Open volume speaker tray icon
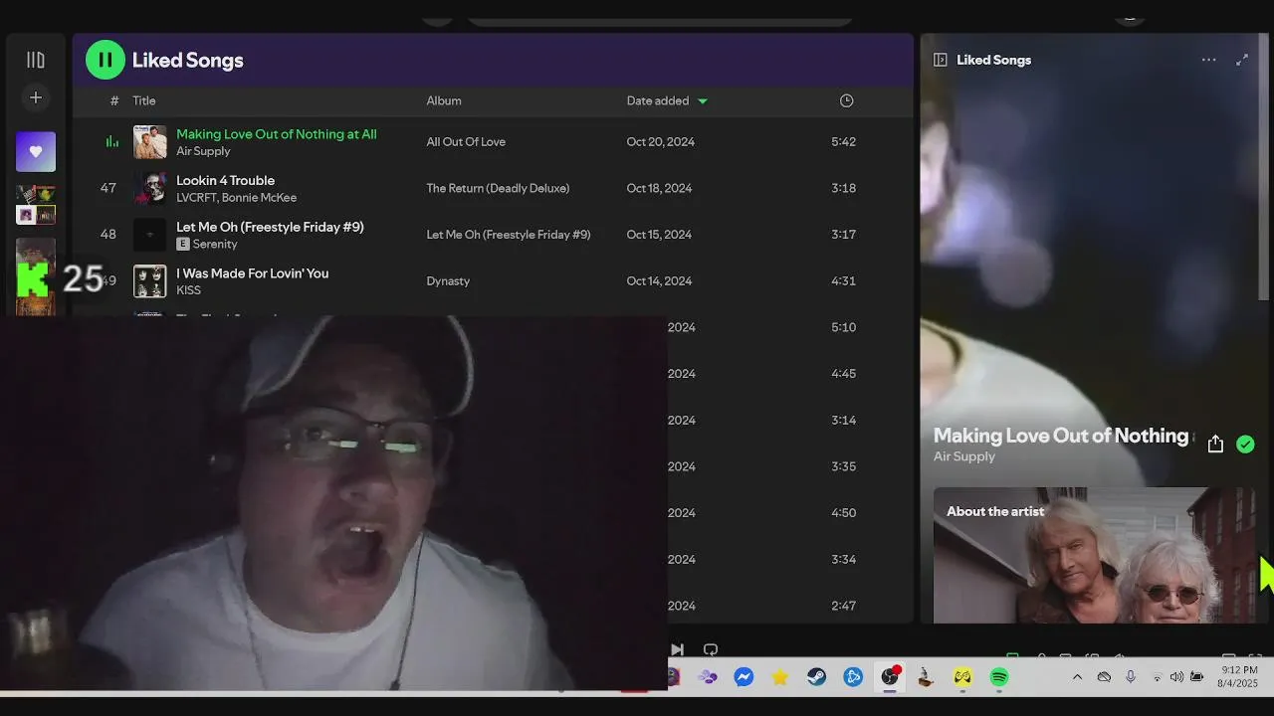The height and width of the screenshot is (716, 1274). click(x=1176, y=677)
